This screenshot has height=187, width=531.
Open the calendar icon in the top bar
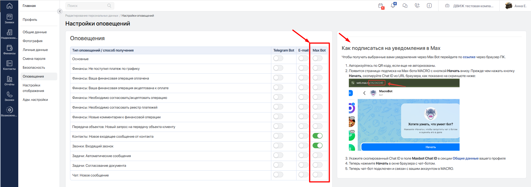pyautogui.click(x=381, y=6)
